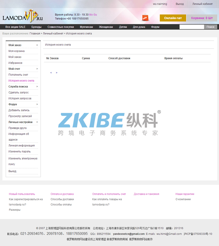This screenshot has height=246, width=219.
Task: Open the Бренды menu item
Action: (36, 27)
